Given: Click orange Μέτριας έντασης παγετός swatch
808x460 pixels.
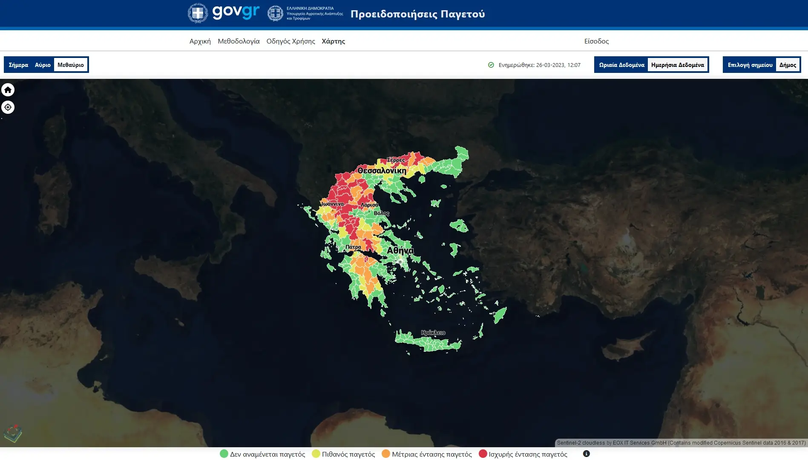Looking at the screenshot, I should [386, 454].
